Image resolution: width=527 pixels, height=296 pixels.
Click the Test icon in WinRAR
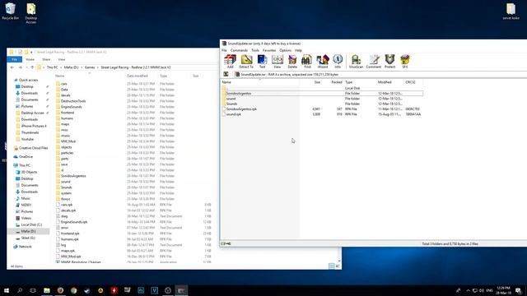coord(262,62)
